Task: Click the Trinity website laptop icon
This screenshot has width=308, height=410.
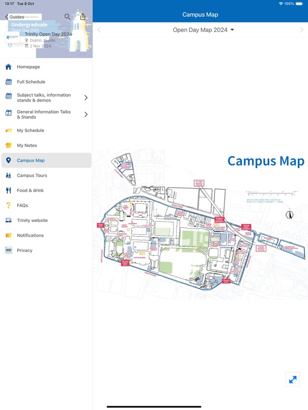Action: (9, 220)
